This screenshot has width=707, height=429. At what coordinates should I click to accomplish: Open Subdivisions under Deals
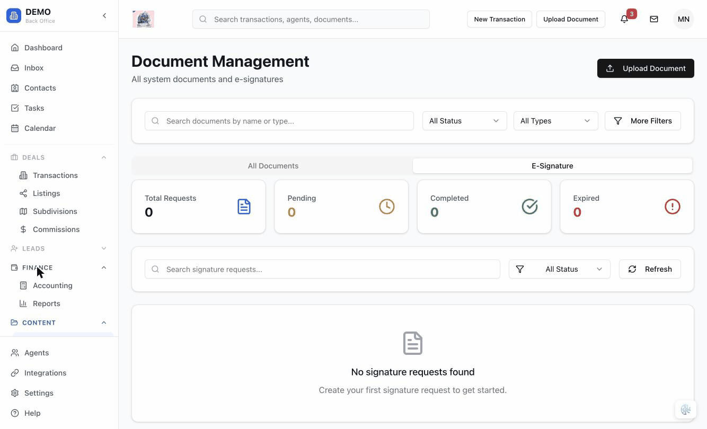point(63,211)
